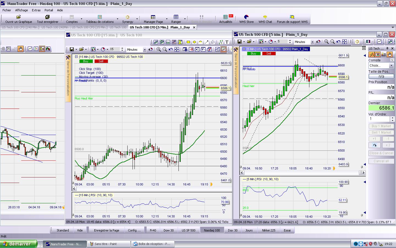Open the Minutes unit dropdown in 5 Min. chart
This screenshot has width=396, height=248.
point(312,42)
